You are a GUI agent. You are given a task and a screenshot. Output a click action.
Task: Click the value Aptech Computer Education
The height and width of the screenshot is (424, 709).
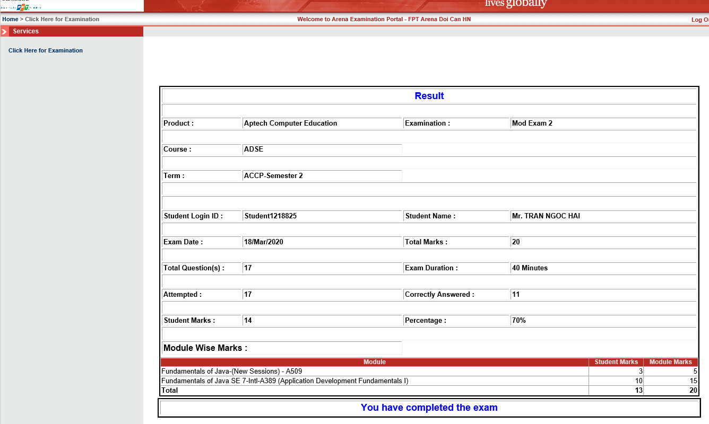[290, 123]
